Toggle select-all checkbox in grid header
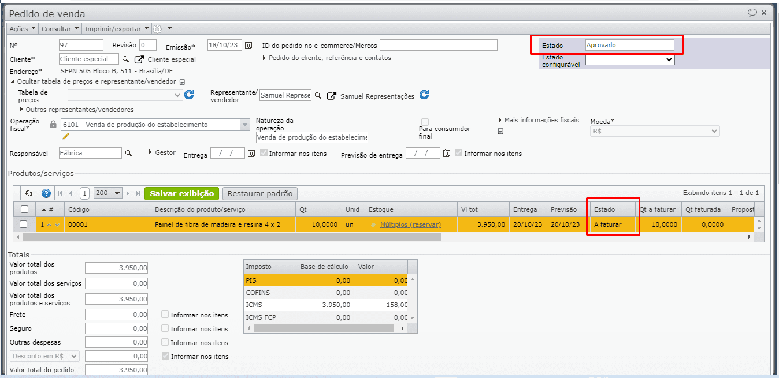This screenshot has width=779, height=378. (24, 209)
